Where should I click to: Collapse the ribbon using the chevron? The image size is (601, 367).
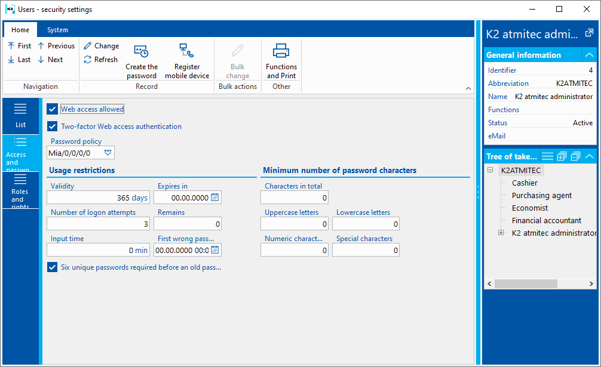468,88
